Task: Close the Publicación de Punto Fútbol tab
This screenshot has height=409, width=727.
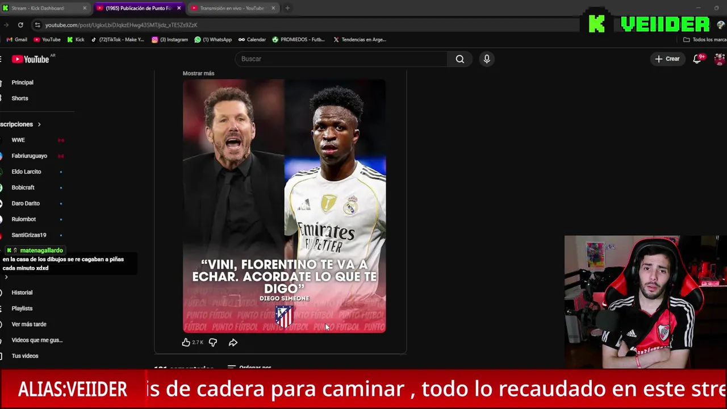Action: click(179, 8)
